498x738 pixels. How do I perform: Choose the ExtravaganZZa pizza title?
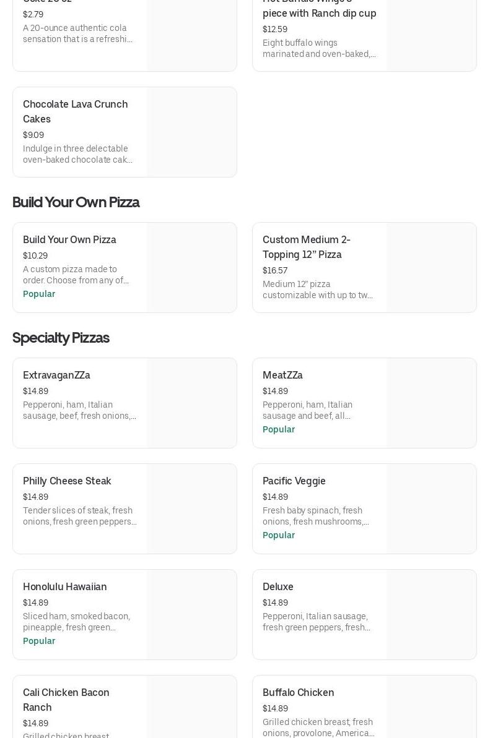click(56, 375)
